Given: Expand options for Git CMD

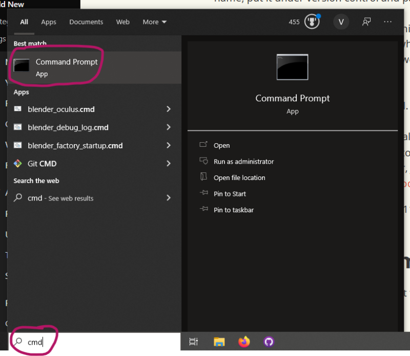Looking at the screenshot, I should coord(169,163).
